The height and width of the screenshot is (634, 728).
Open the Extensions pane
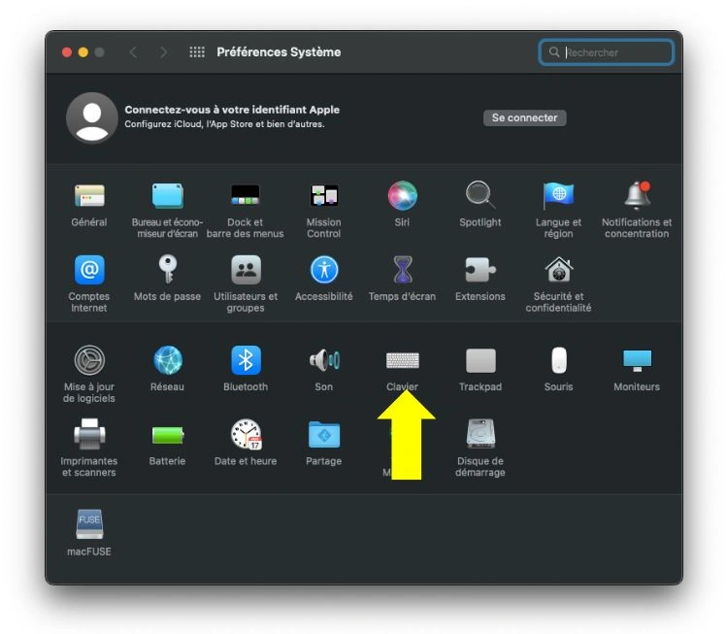pos(480,269)
